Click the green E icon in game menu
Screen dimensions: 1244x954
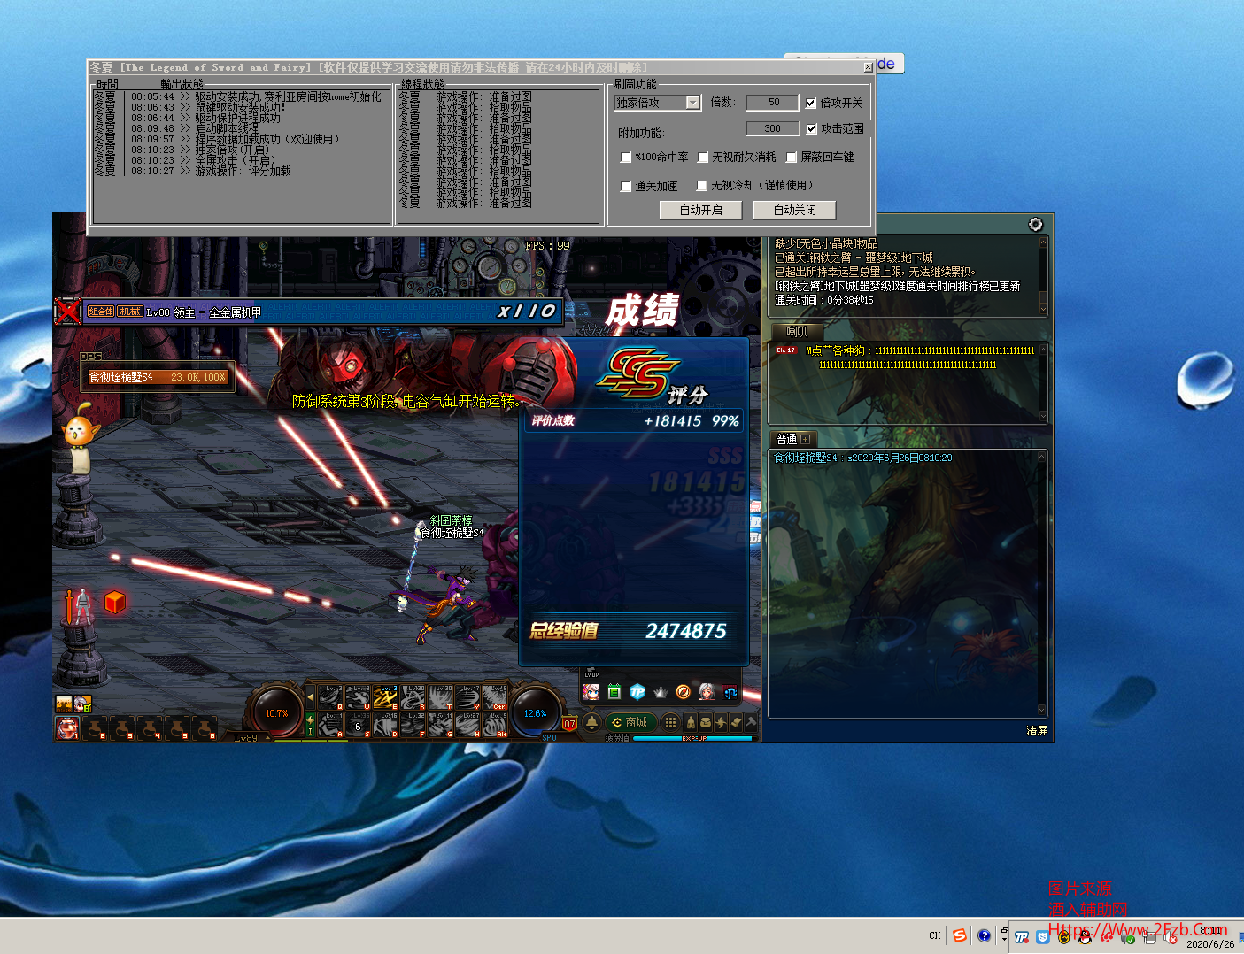point(614,691)
